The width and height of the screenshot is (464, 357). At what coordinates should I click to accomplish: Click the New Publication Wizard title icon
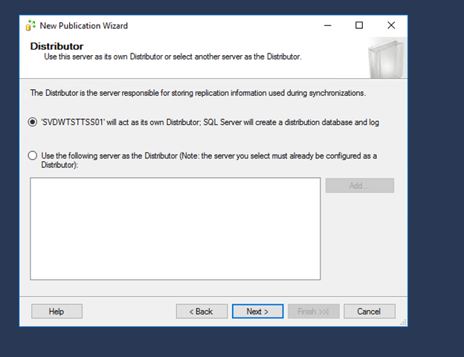pyautogui.click(x=30, y=25)
